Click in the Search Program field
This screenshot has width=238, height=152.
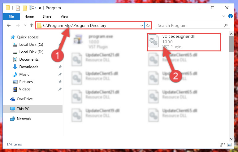pos(190,25)
